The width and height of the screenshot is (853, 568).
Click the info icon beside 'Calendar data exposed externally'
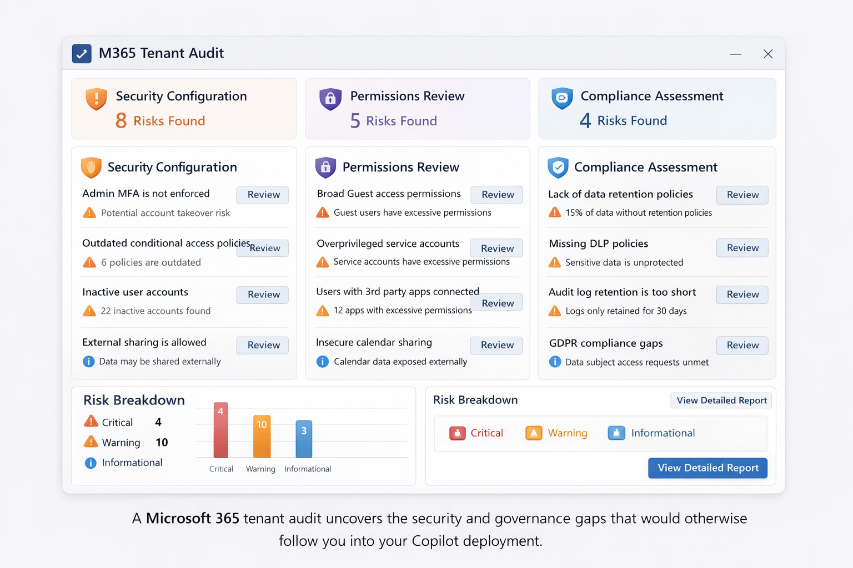tap(323, 362)
